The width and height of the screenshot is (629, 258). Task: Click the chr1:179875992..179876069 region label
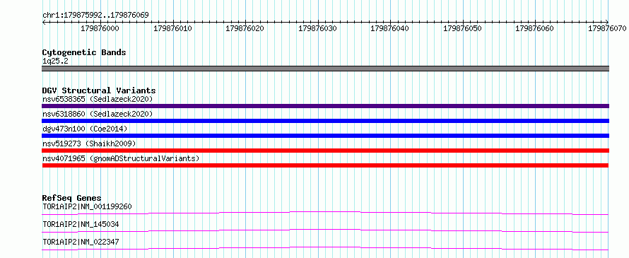95,15
